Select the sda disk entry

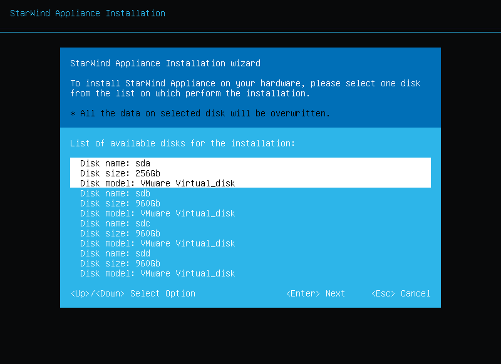click(x=250, y=173)
